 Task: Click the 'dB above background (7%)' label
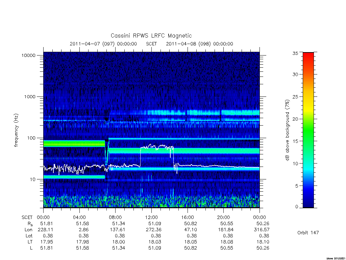(287, 130)
